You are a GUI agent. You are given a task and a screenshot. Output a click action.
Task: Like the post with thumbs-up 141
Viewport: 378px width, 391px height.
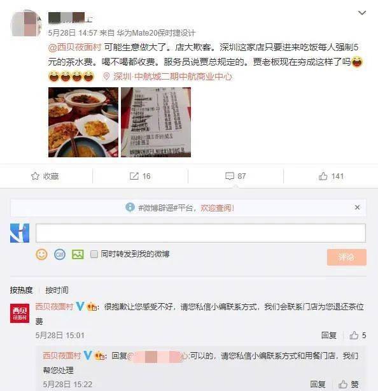tap(331, 176)
